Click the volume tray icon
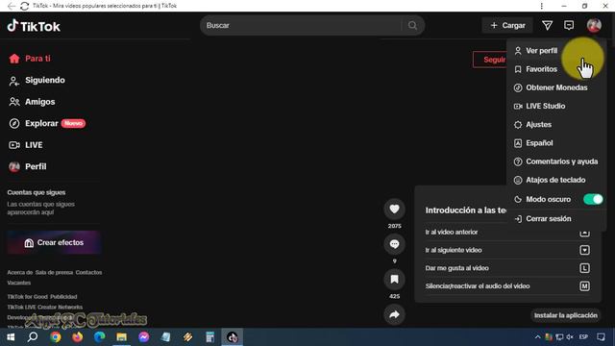The width and height of the screenshot is (615, 346). (x=570, y=337)
